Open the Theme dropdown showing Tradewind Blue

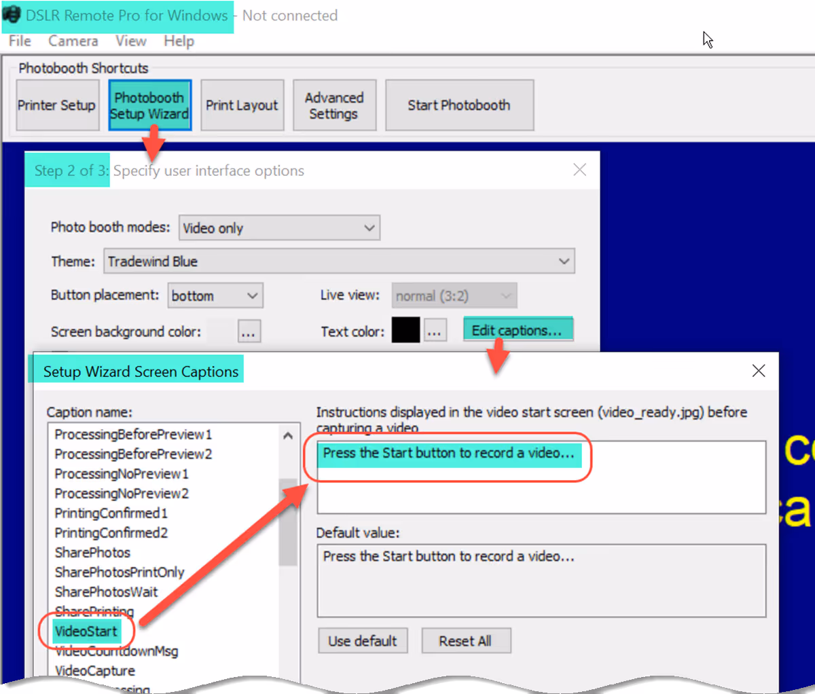click(339, 261)
